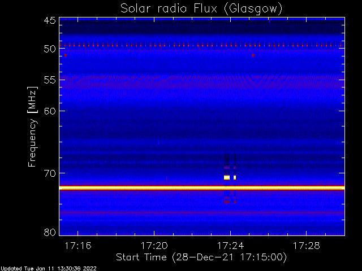Click the 17:28 time tick label
The height and width of the screenshot is (271, 362).
click(x=307, y=246)
